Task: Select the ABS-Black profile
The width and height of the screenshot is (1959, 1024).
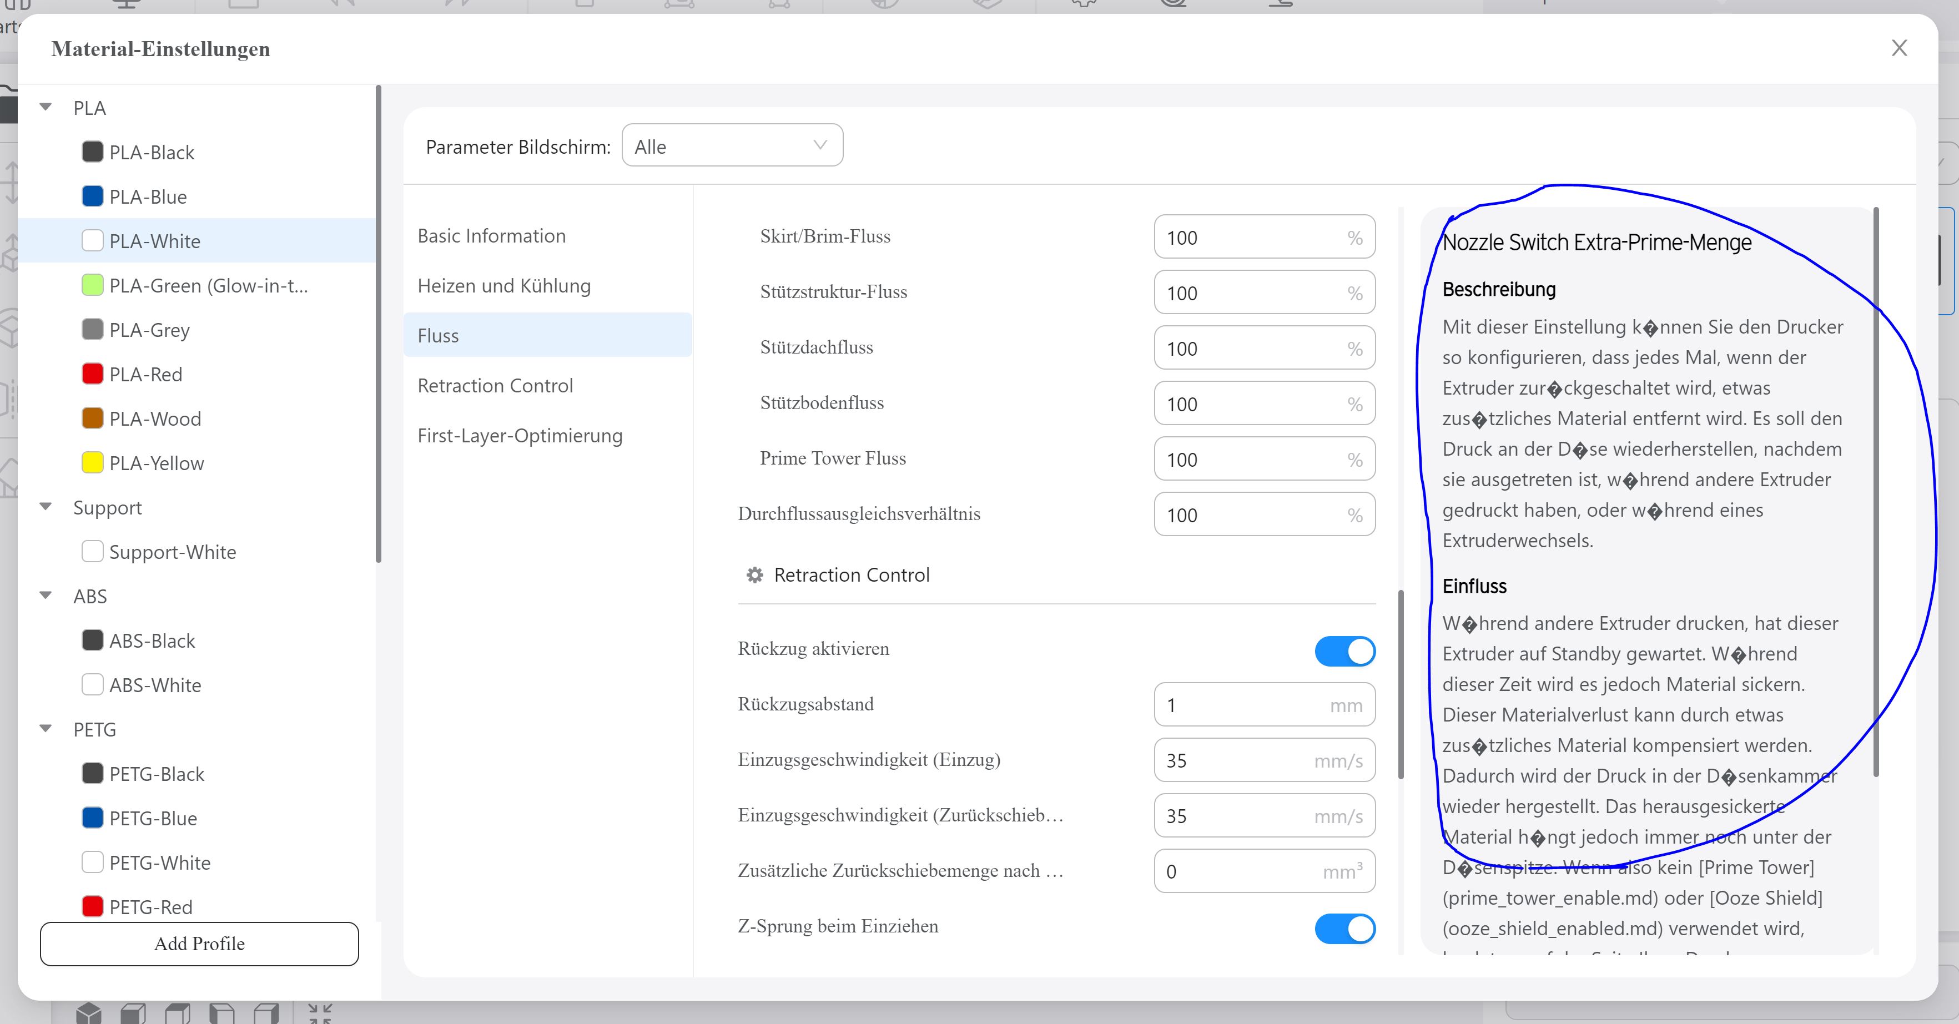Action: point(196,641)
